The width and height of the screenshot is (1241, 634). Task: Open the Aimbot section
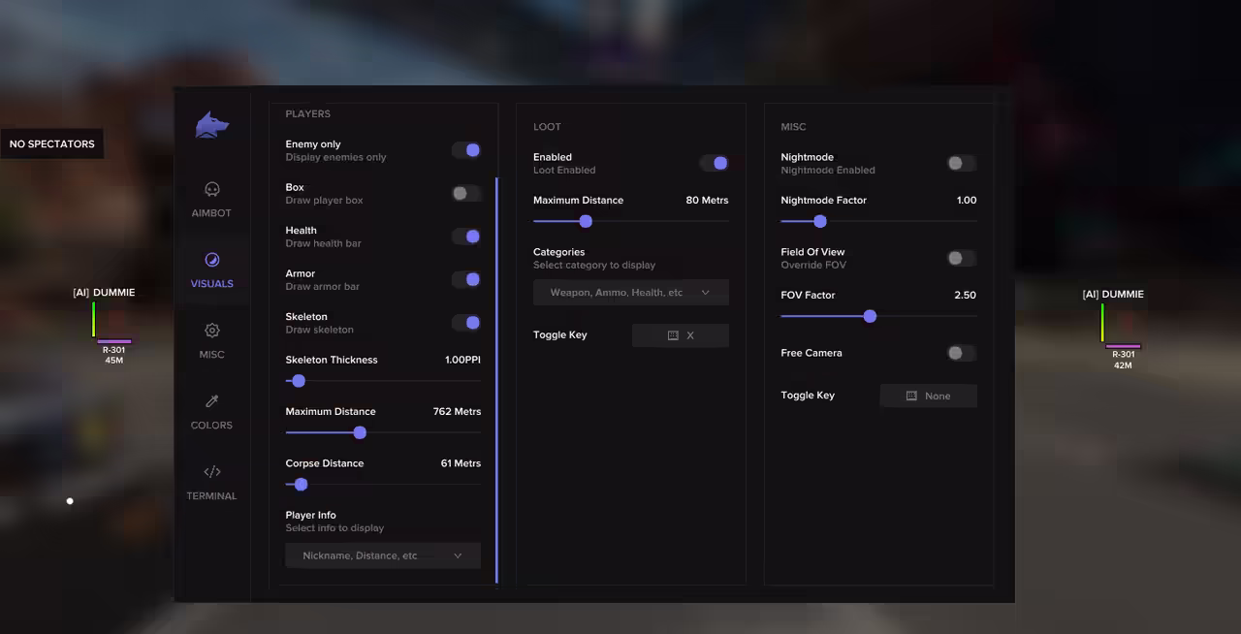[211, 199]
